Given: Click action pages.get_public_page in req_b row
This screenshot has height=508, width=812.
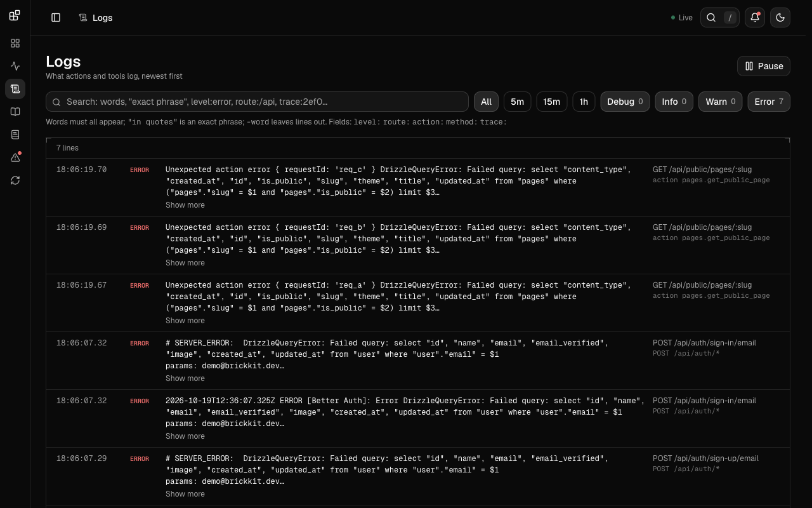Looking at the screenshot, I should [x=711, y=238].
